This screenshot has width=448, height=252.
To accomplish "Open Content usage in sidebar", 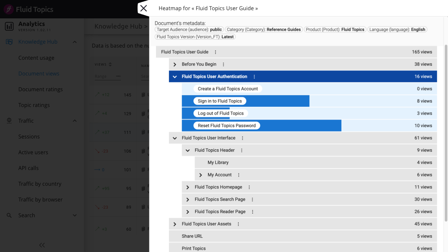I will click(36, 58).
